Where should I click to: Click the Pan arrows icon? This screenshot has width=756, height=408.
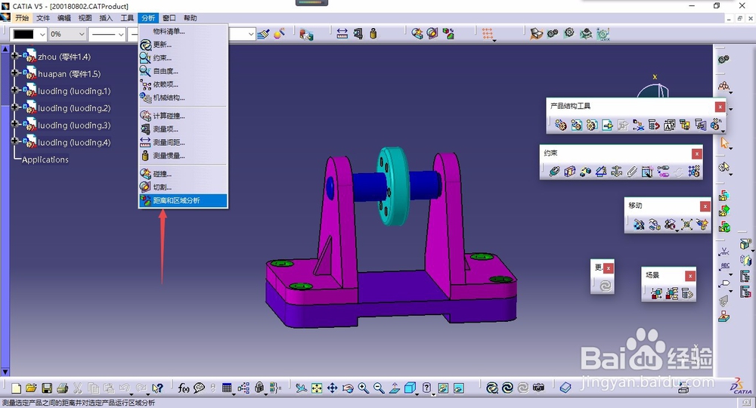(x=332, y=388)
